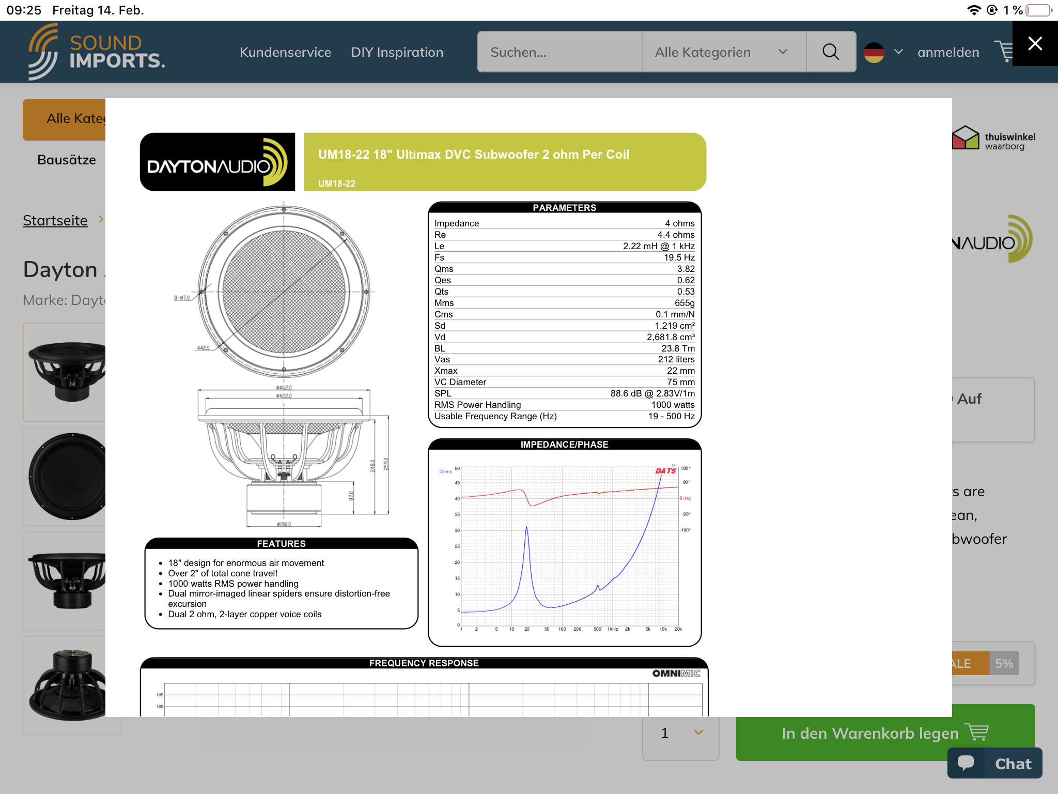Click the Wi-Fi status icon
Image resolution: width=1058 pixels, height=794 pixels.
pos(973,10)
